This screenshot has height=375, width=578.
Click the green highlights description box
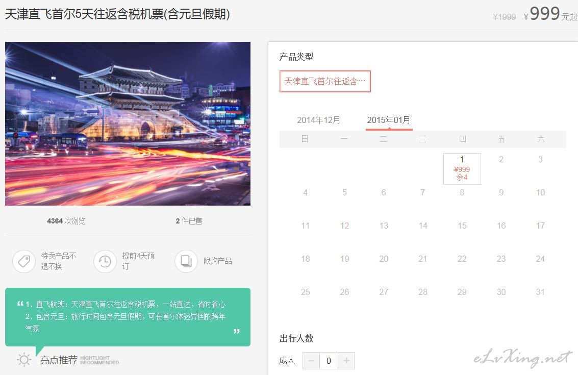click(128, 317)
